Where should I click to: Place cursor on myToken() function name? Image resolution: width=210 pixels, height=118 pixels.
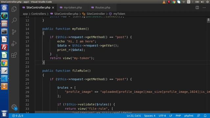(x=80, y=29)
